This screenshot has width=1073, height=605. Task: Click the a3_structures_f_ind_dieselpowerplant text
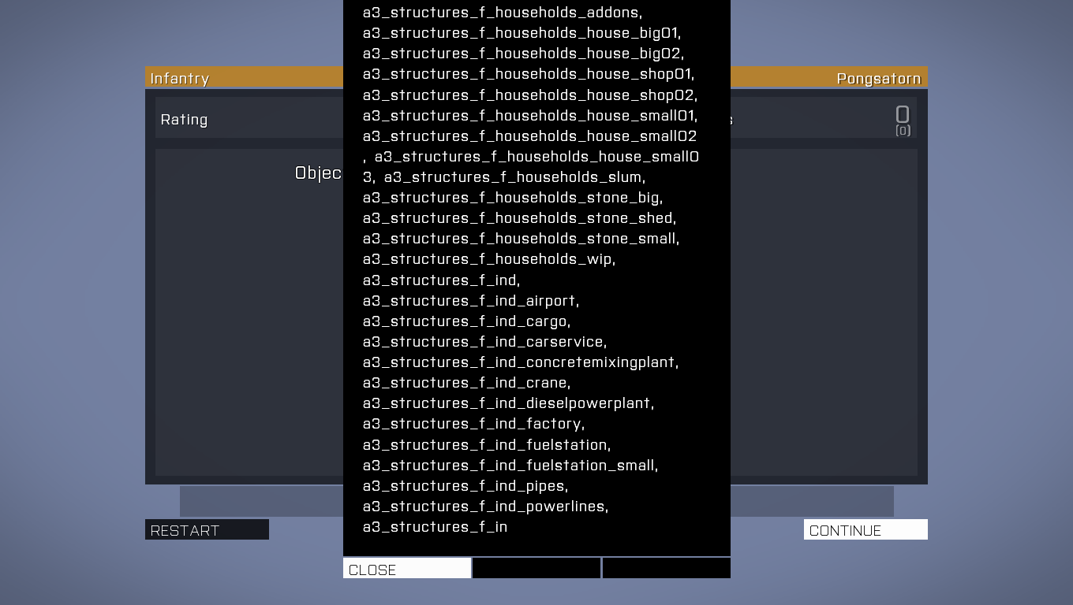coord(508,403)
